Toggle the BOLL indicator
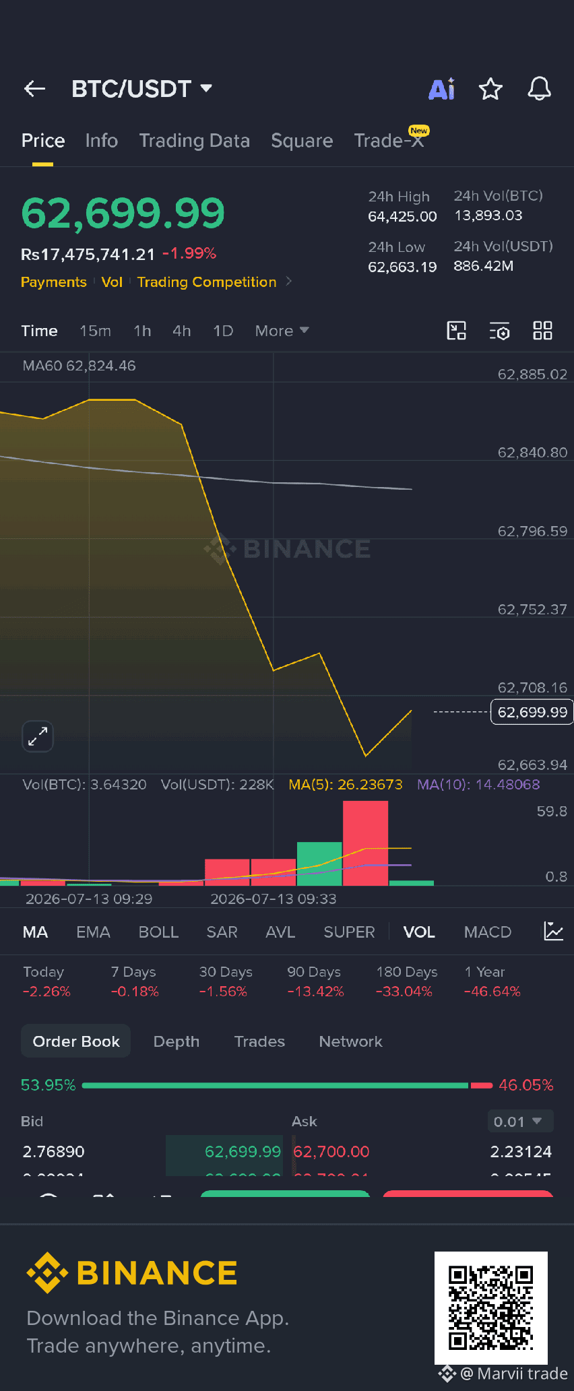This screenshot has height=1391, width=574. 158,932
